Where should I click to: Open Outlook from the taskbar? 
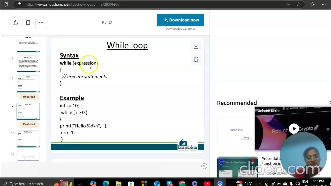(157, 183)
